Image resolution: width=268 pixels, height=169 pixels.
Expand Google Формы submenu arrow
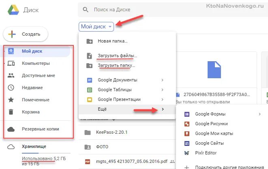pos(259,114)
